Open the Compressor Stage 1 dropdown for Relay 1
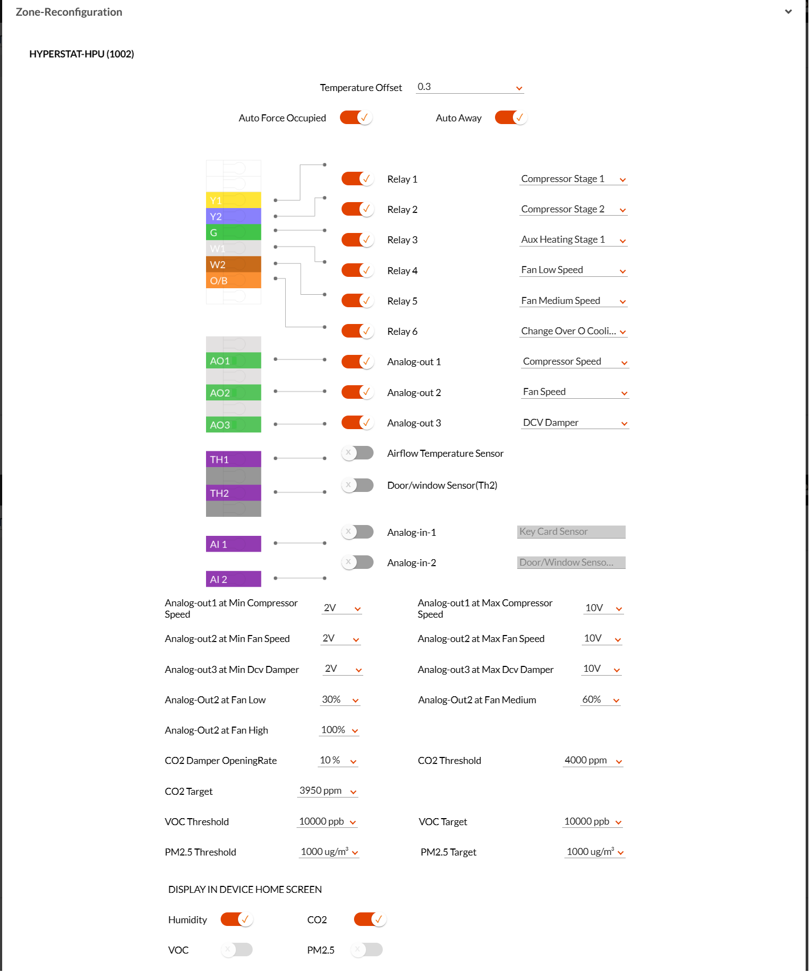810x972 pixels. pyautogui.click(x=573, y=179)
